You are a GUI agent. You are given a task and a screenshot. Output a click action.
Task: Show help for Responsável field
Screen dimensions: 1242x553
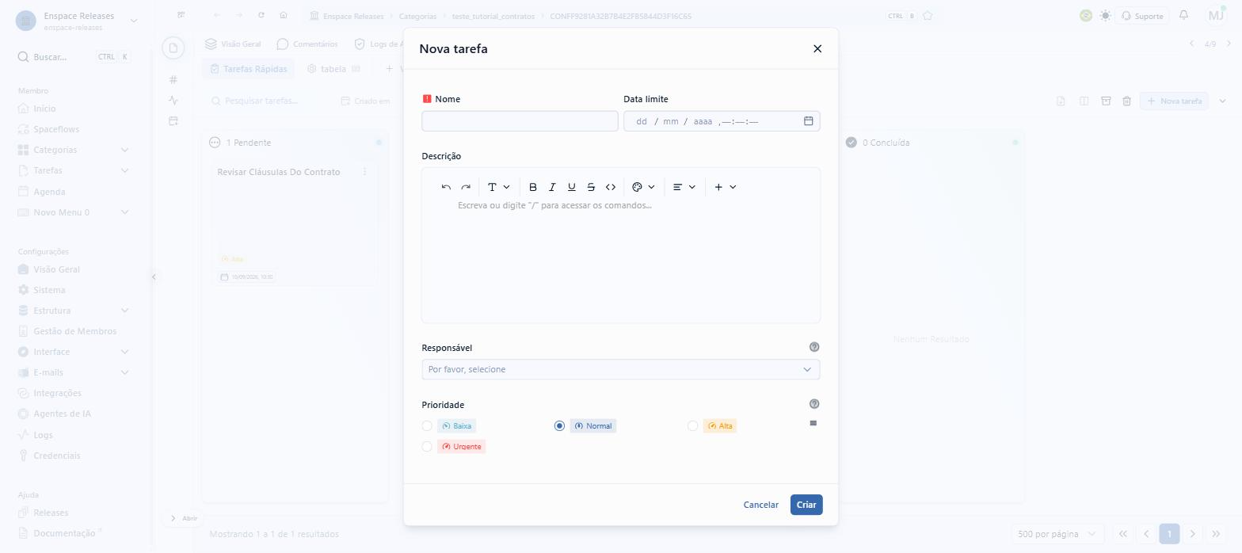tap(814, 347)
